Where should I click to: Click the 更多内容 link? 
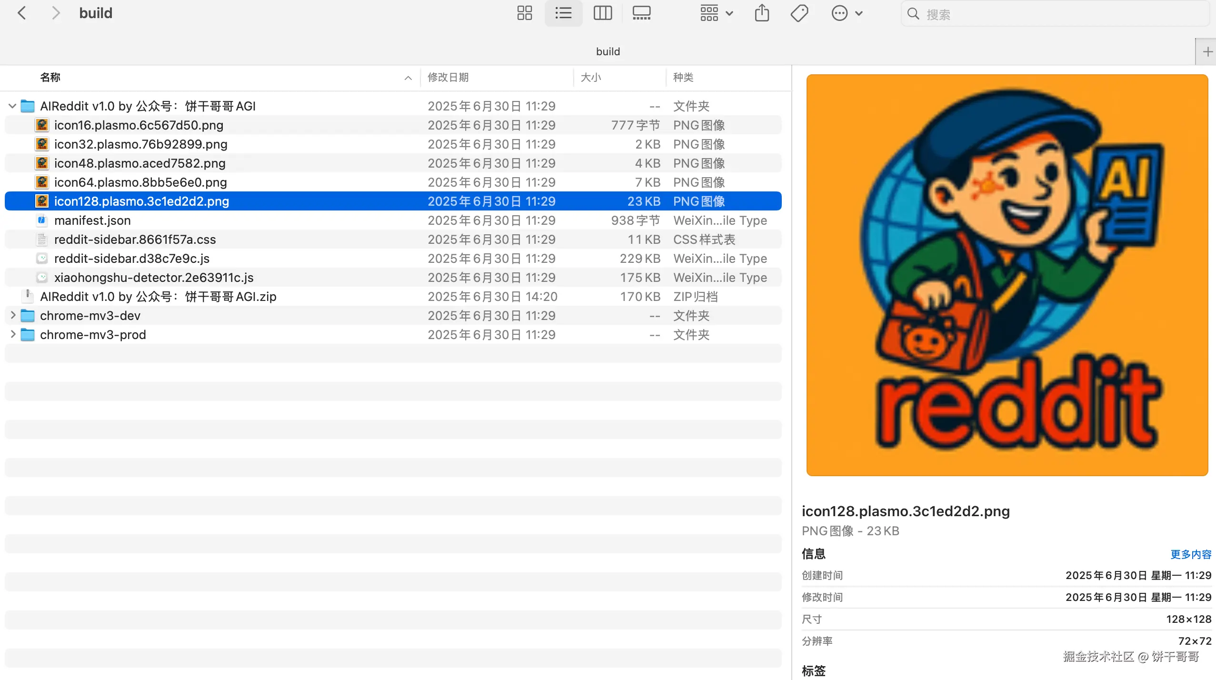pos(1190,554)
